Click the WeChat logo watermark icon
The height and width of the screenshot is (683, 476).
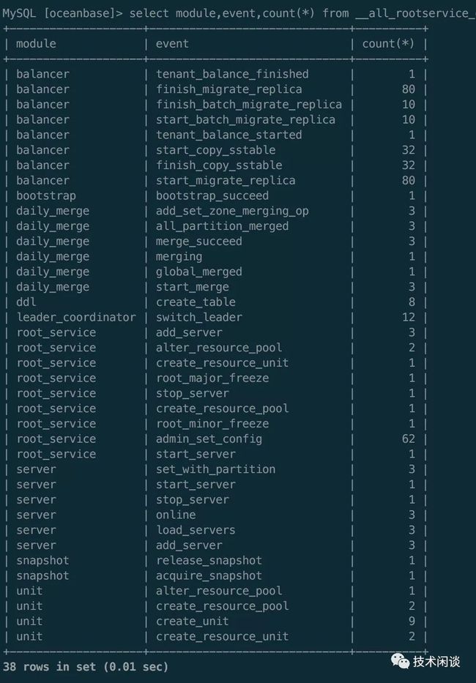coord(400,661)
